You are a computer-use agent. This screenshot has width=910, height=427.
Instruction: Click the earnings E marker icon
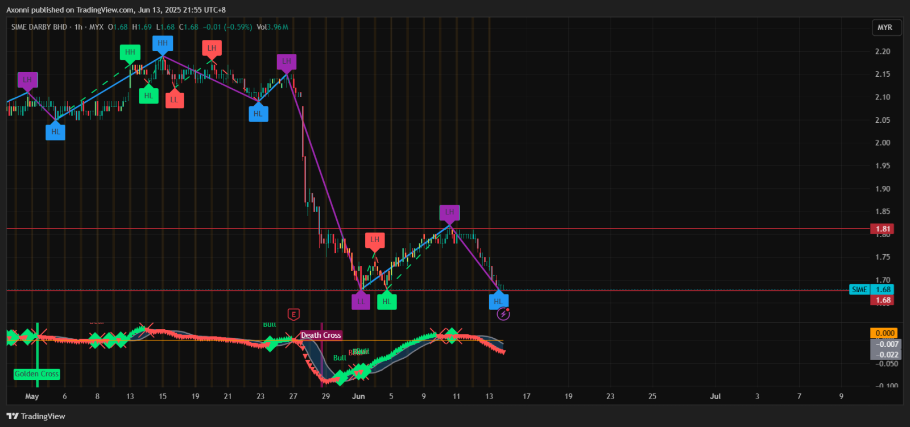(293, 314)
